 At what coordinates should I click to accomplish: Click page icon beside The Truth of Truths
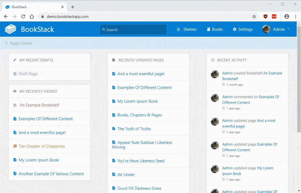click(x=114, y=128)
